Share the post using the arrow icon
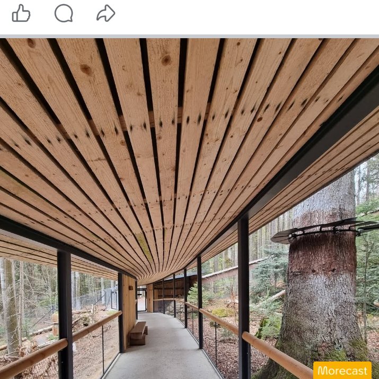The image size is (379, 379). tap(105, 13)
